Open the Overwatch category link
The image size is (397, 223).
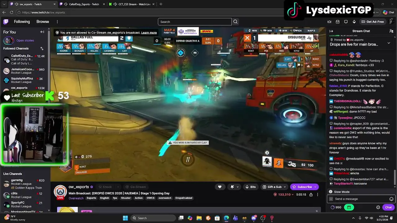(x=76, y=198)
